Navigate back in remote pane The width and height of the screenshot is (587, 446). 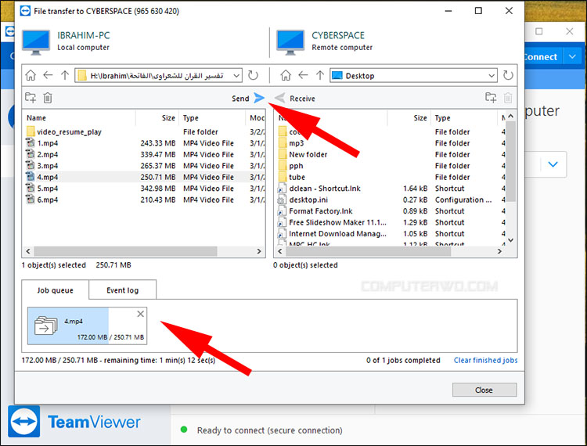point(303,75)
